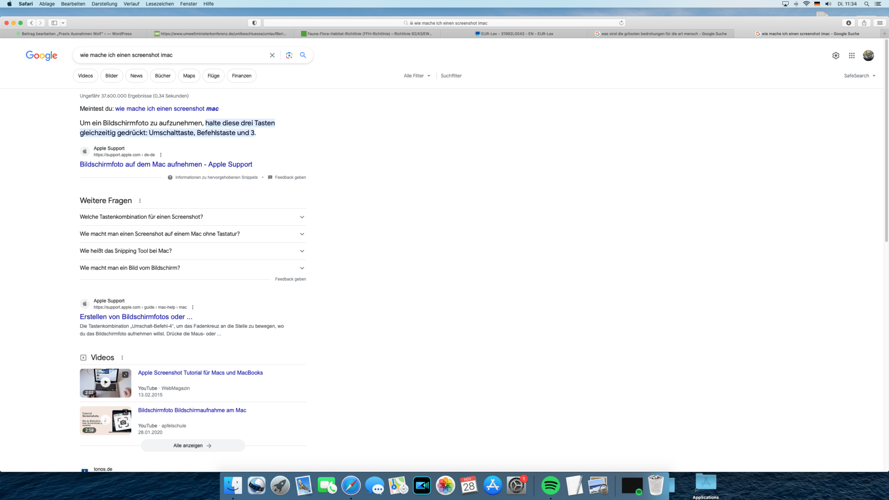Viewport: 889px width, 500px height.
Task: Expand 'Wie macht man einen Screenshot auf einem Mac ohne Tastatur?'
Action: [193, 234]
